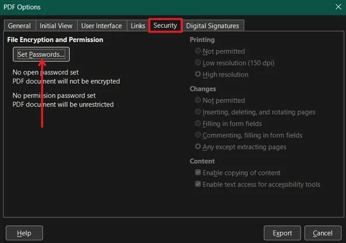Select Changes Not permitted option
This screenshot has height=243, width=346.
198,100
